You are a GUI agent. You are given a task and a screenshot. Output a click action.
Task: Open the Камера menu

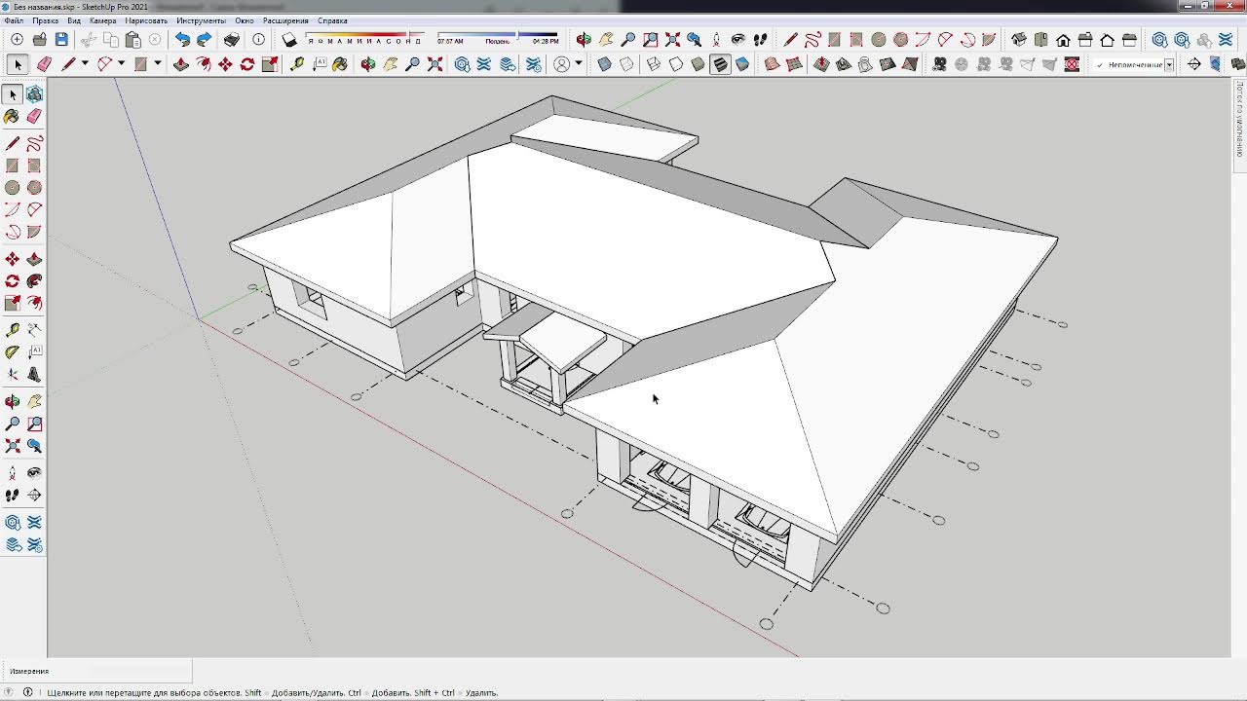[102, 20]
